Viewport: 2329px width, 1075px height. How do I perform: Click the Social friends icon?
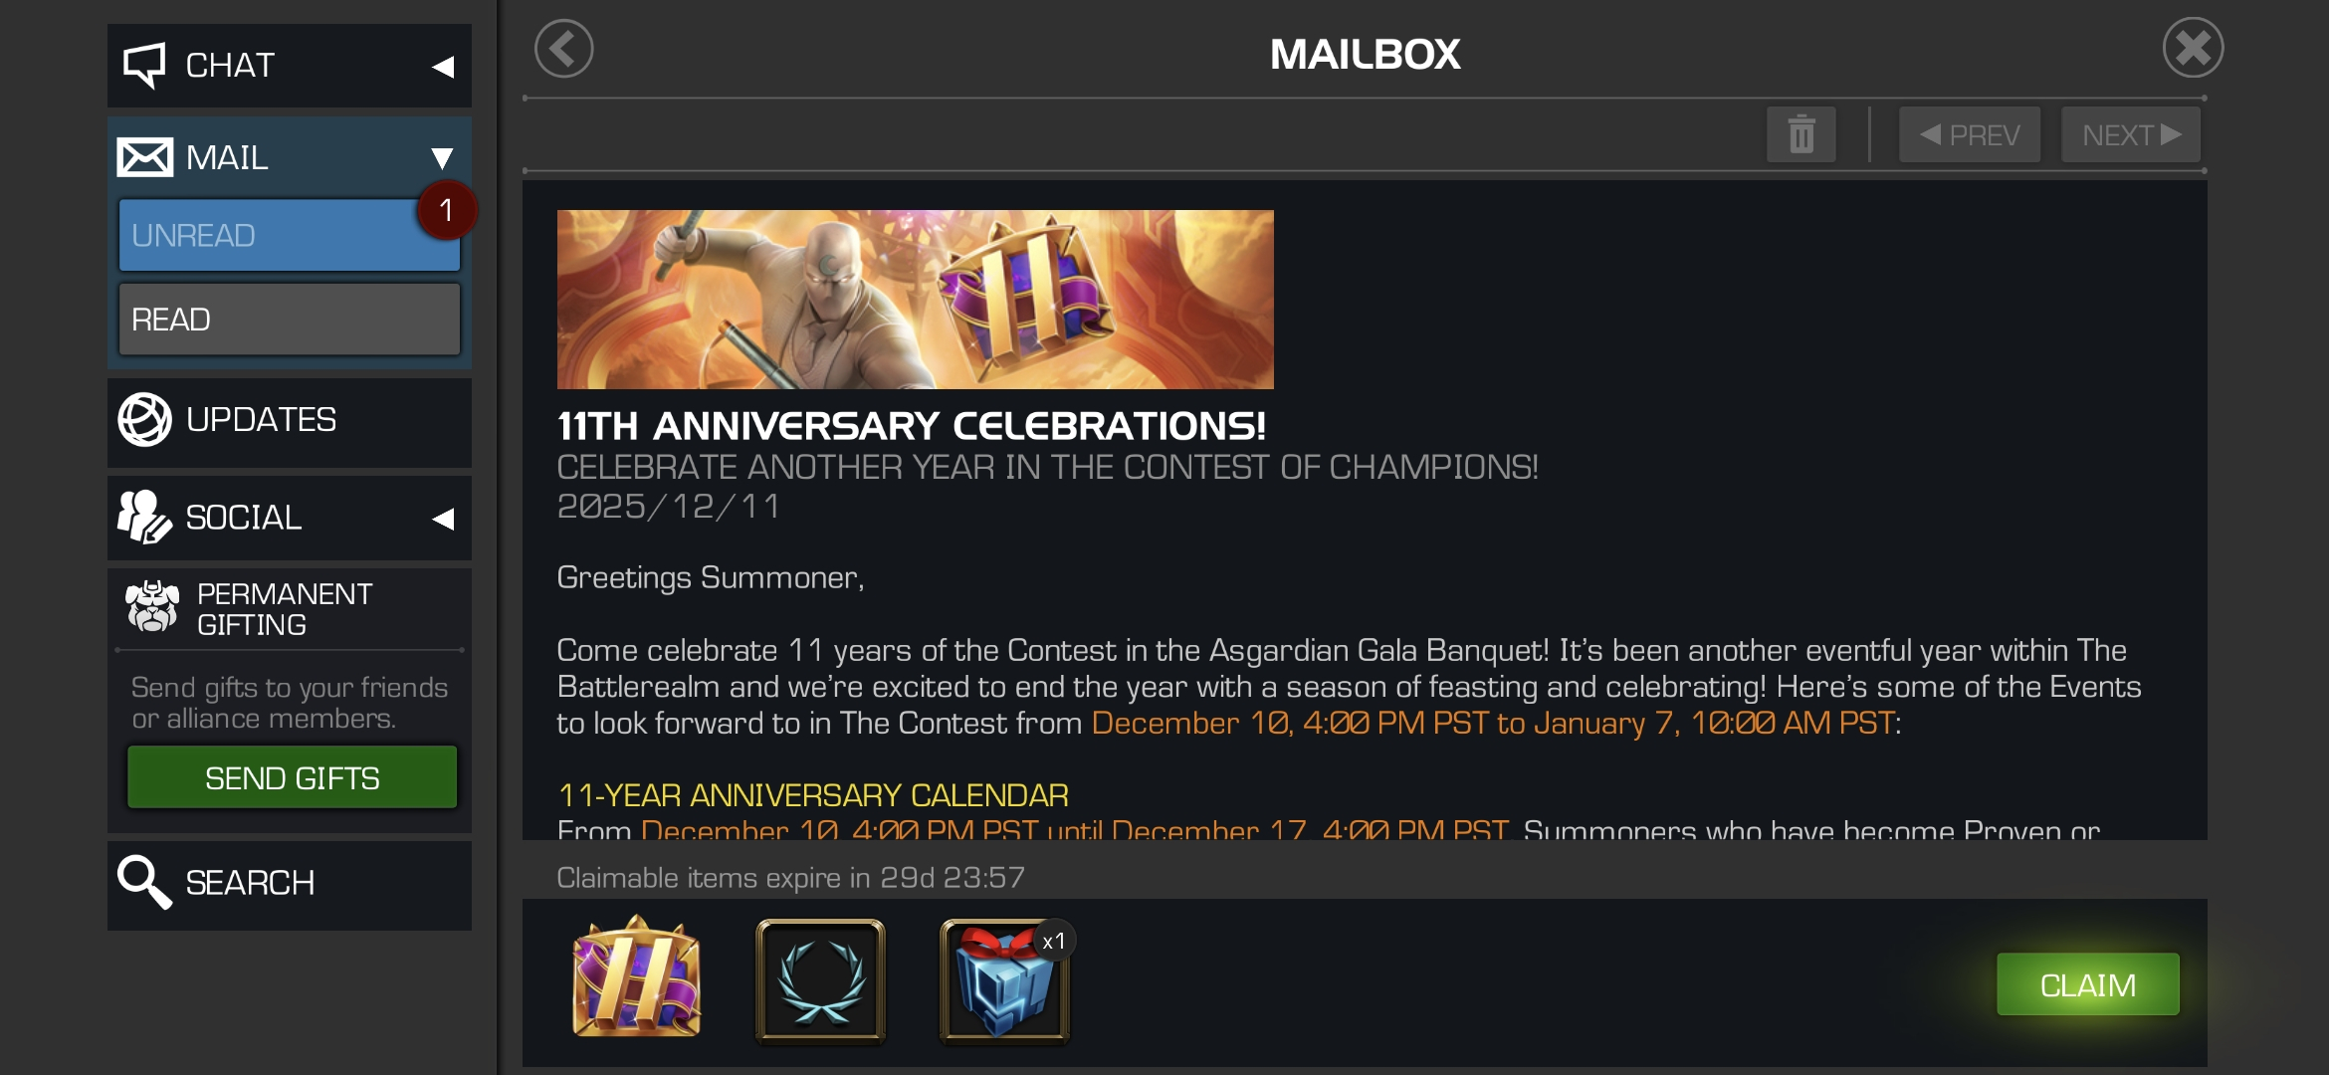click(x=144, y=517)
